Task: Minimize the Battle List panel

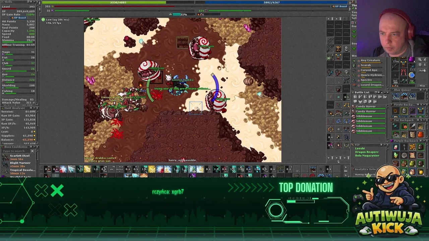Action: 385,92
